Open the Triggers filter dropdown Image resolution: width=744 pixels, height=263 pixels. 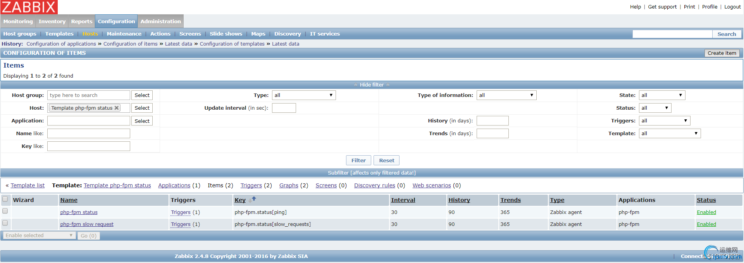(x=665, y=120)
